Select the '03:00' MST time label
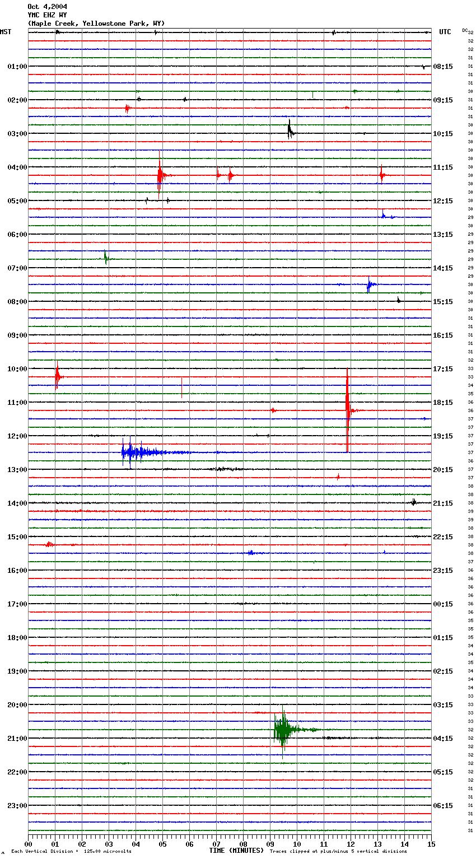The width and height of the screenshot is (476, 859). (17, 134)
